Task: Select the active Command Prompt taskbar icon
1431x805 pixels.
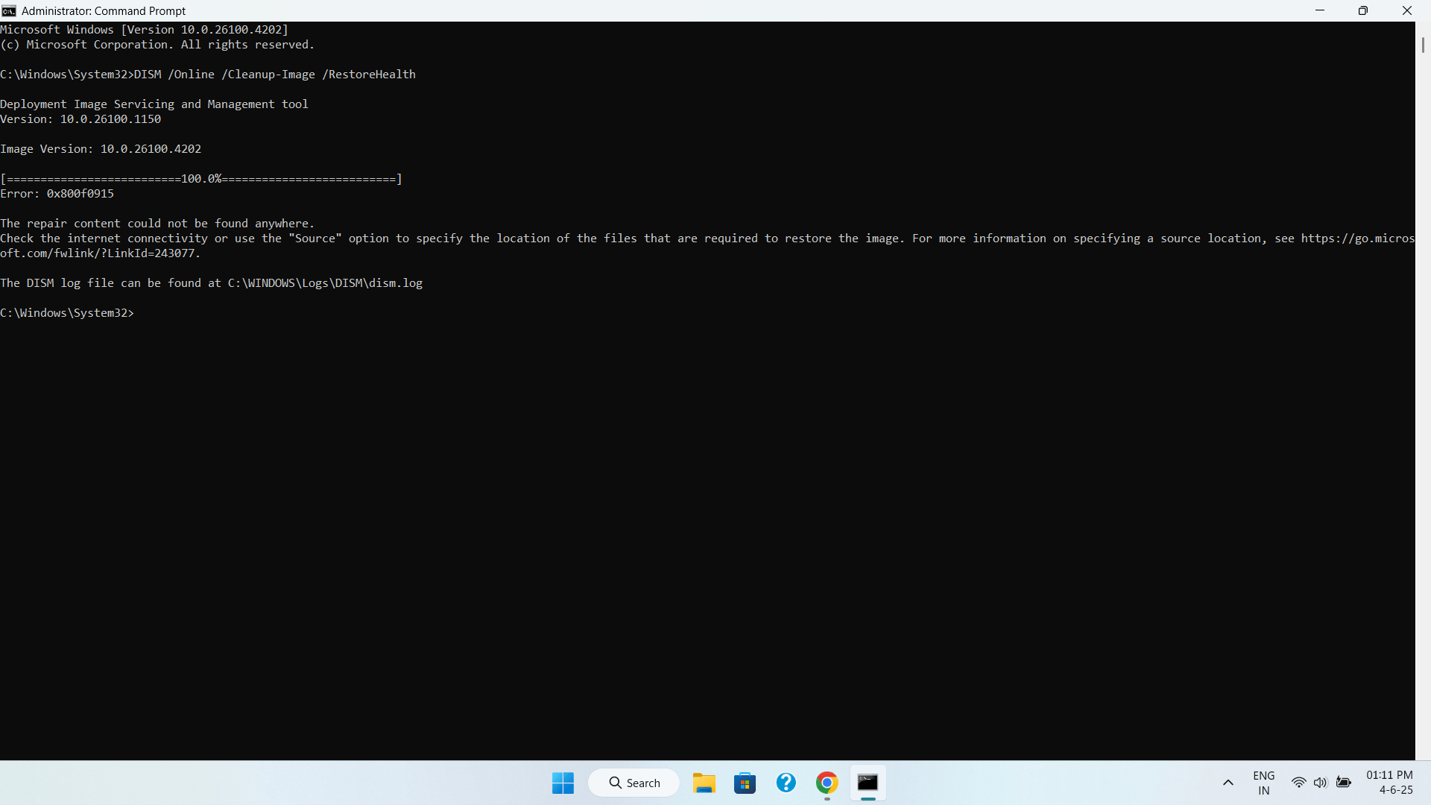Action: coord(868,783)
